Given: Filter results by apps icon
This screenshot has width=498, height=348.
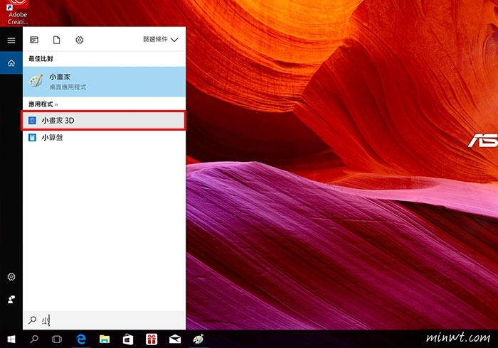Looking at the screenshot, I should pyautogui.click(x=34, y=40).
